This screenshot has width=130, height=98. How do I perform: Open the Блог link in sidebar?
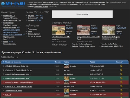5,39
